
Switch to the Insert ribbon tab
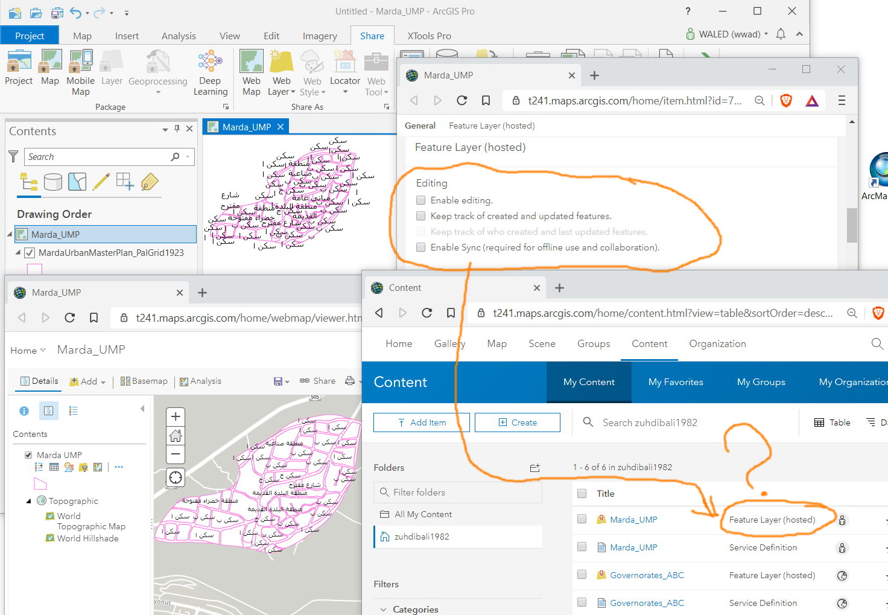(x=127, y=36)
